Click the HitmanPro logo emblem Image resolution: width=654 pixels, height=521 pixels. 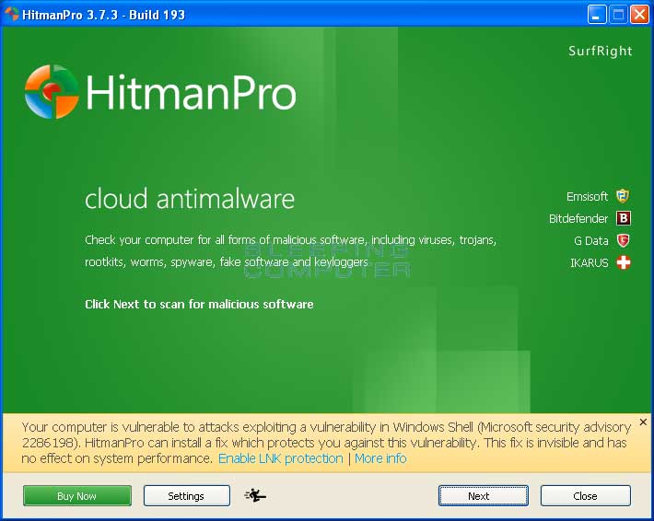tap(52, 92)
